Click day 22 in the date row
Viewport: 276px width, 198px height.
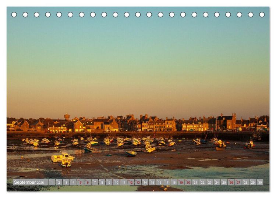point(203,182)
